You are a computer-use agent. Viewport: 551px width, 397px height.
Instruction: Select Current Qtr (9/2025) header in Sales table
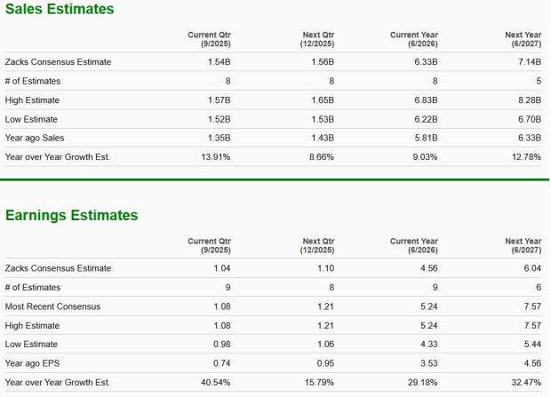coord(209,39)
